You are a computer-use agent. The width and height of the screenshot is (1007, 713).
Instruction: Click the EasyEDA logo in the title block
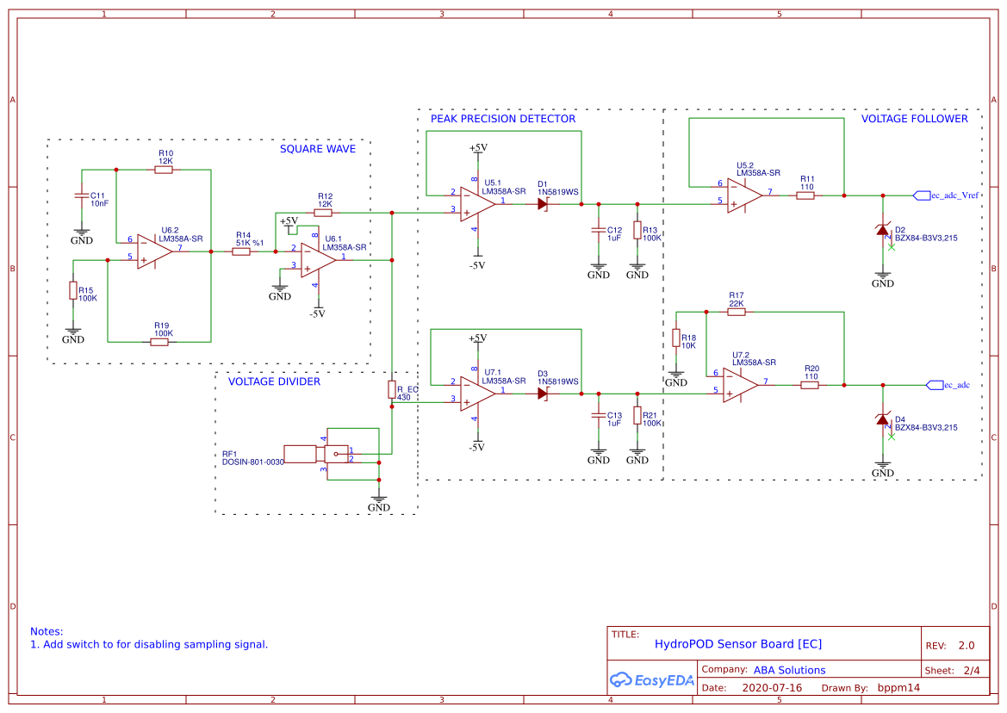[x=652, y=680]
